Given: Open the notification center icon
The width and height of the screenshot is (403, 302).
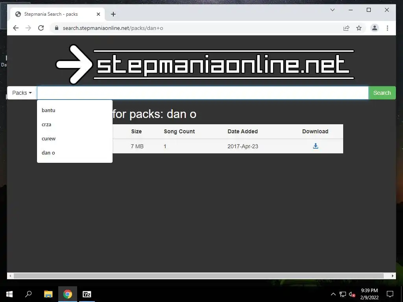Looking at the screenshot, I should [390, 294].
